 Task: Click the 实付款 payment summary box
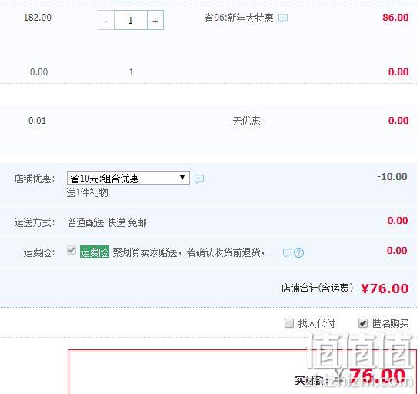pyautogui.click(x=242, y=372)
